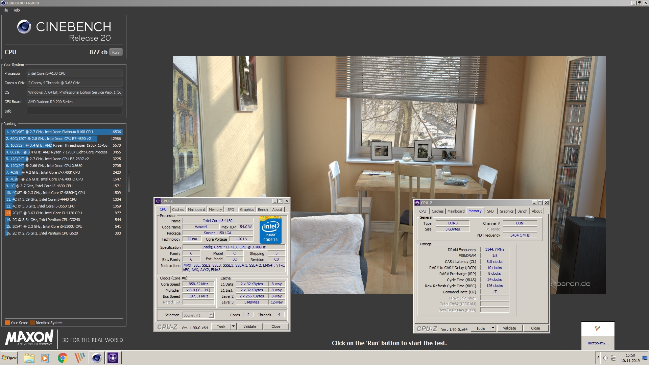Image resolution: width=649 pixels, height=365 pixels.
Task: Switch to Caches tab in left CPU-Z
Action: coord(178,210)
